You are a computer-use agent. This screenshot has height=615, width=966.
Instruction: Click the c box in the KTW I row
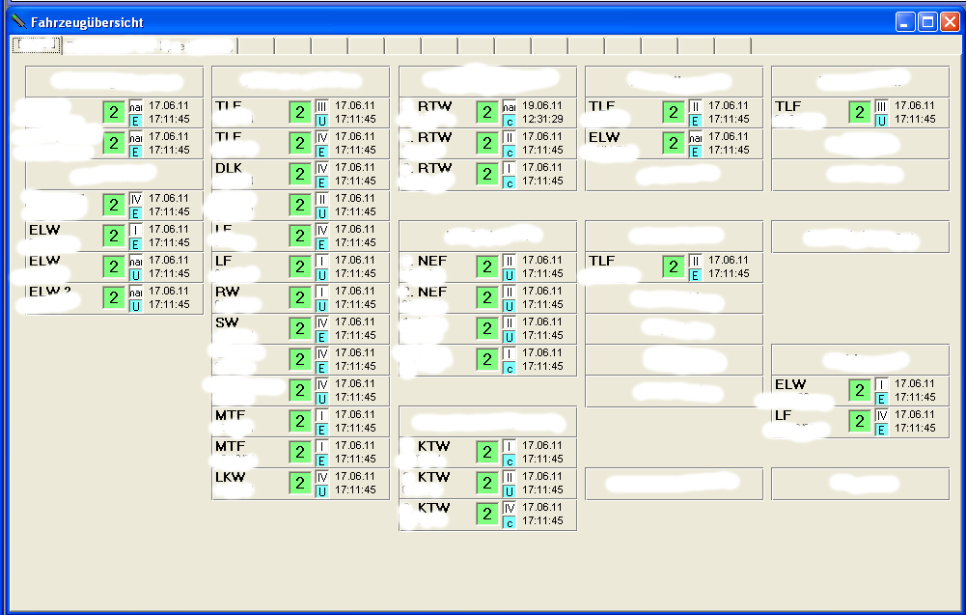[x=509, y=461]
